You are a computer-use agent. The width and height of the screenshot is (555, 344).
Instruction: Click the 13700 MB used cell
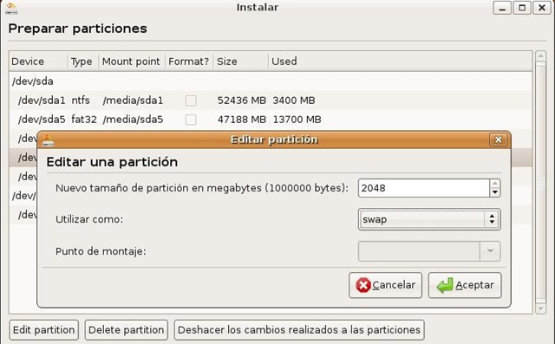click(297, 120)
